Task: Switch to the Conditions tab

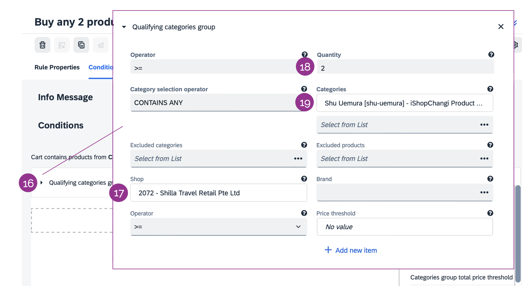Action: point(101,67)
